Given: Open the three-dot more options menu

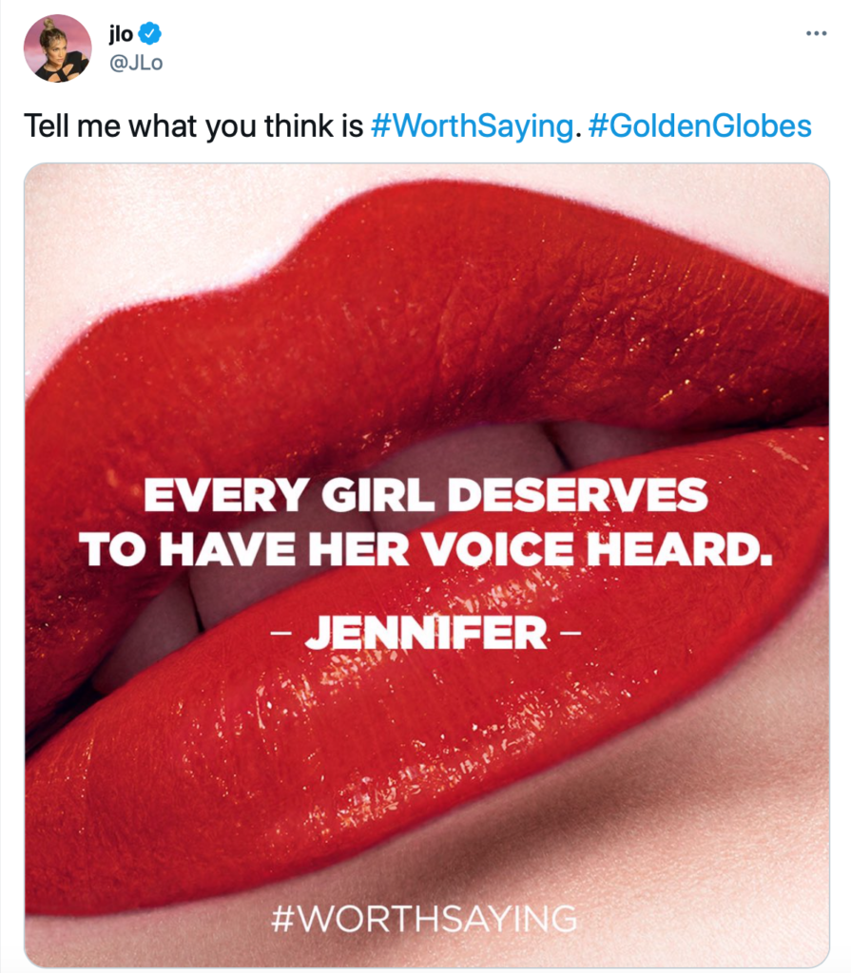Looking at the screenshot, I should 816,33.
